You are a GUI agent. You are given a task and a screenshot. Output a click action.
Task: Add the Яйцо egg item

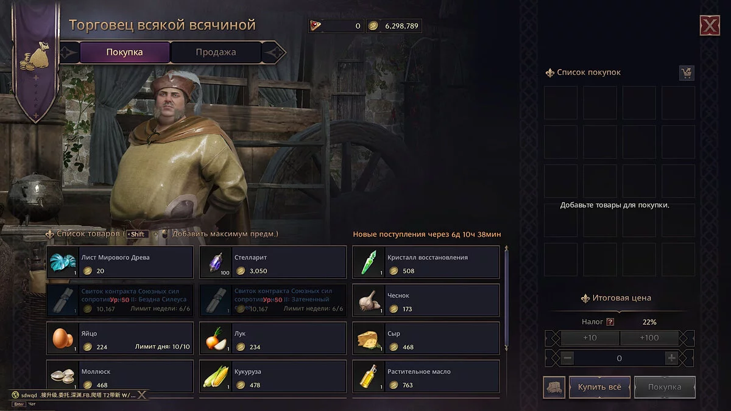(x=62, y=338)
